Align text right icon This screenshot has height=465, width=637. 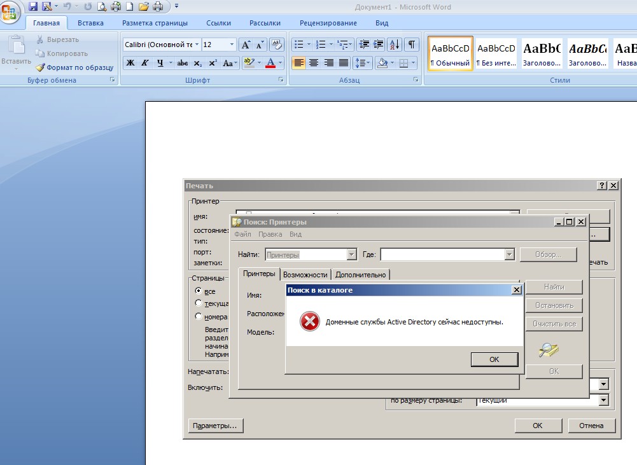click(x=328, y=63)
